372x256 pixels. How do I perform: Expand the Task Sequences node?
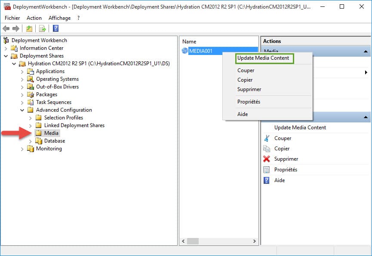click(22, 102)
